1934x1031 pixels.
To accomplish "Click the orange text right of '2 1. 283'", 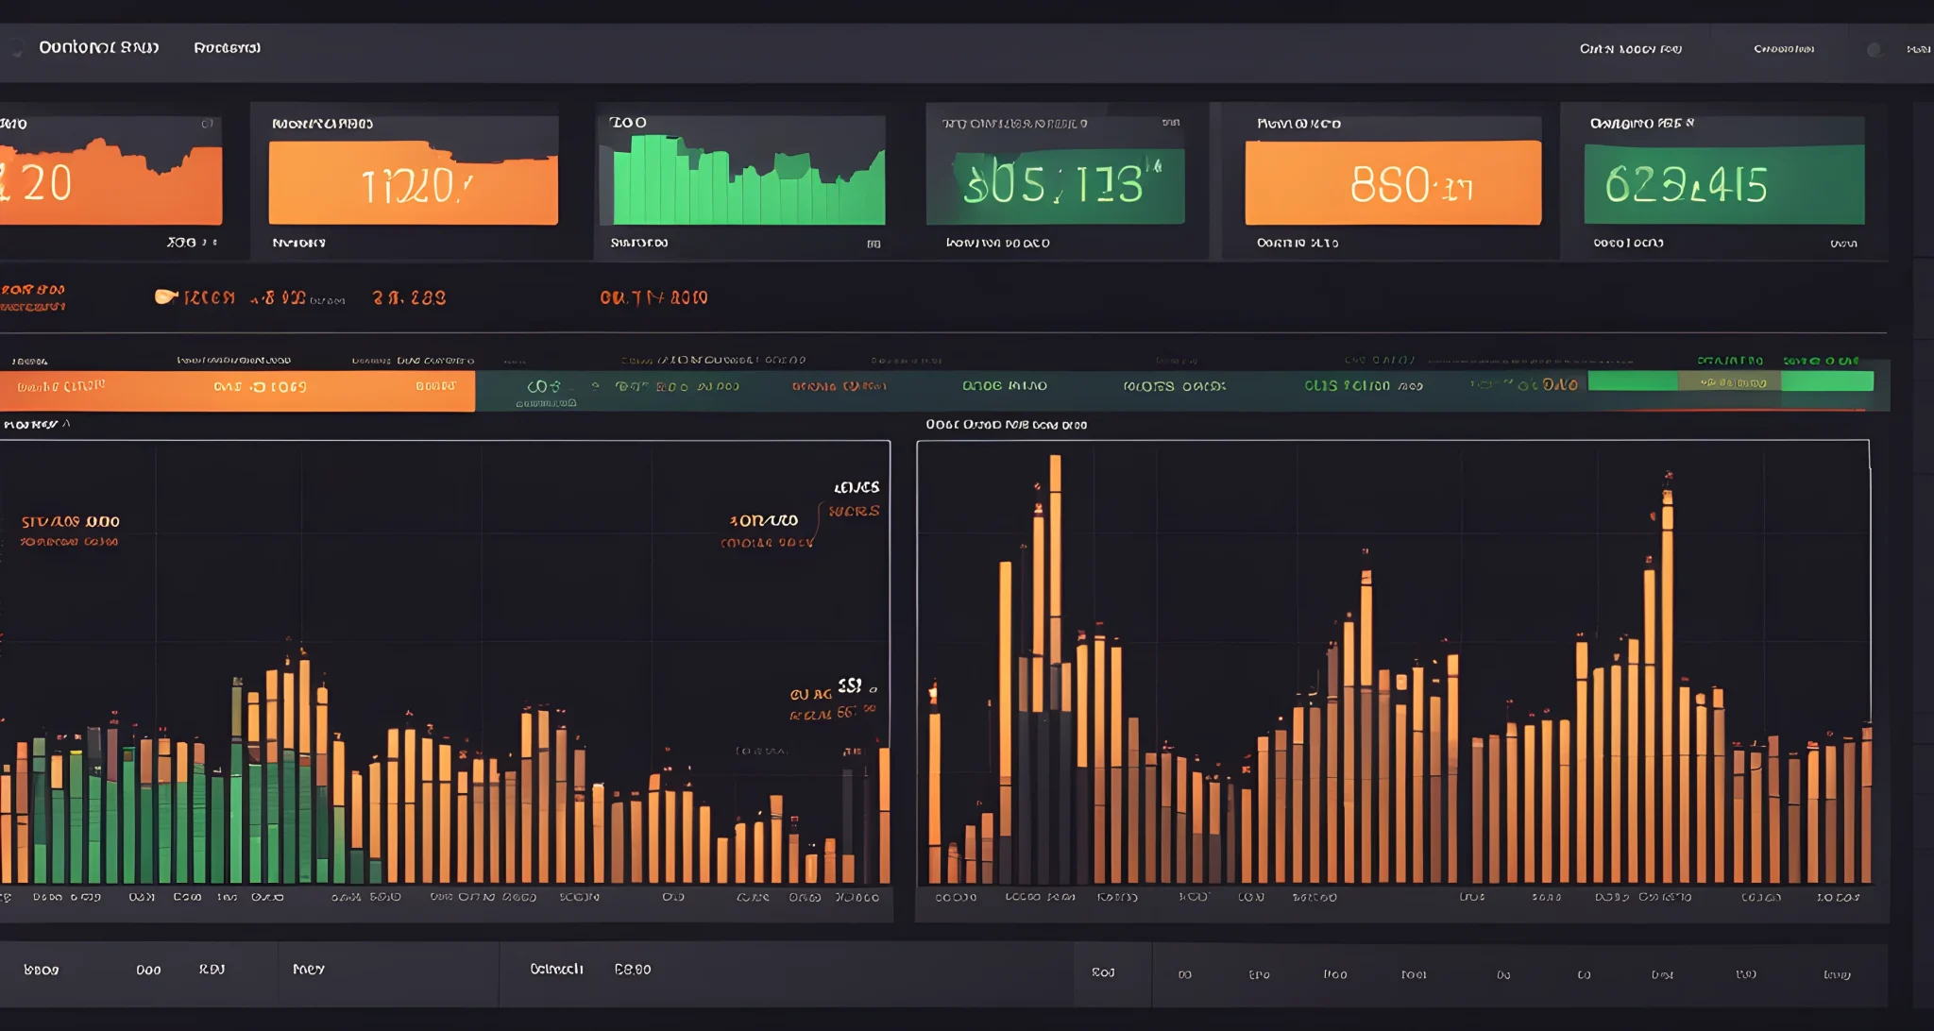I will pos(653,297).
